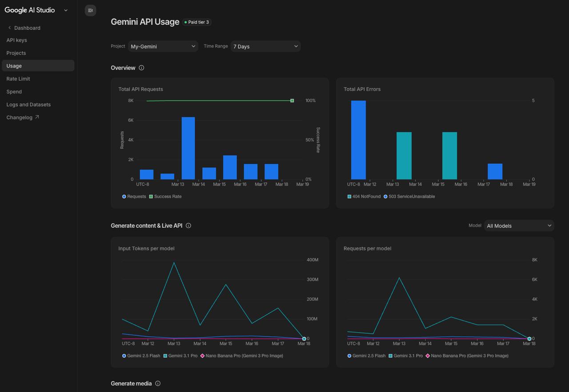Switch to the Spend section

(14, 92)
